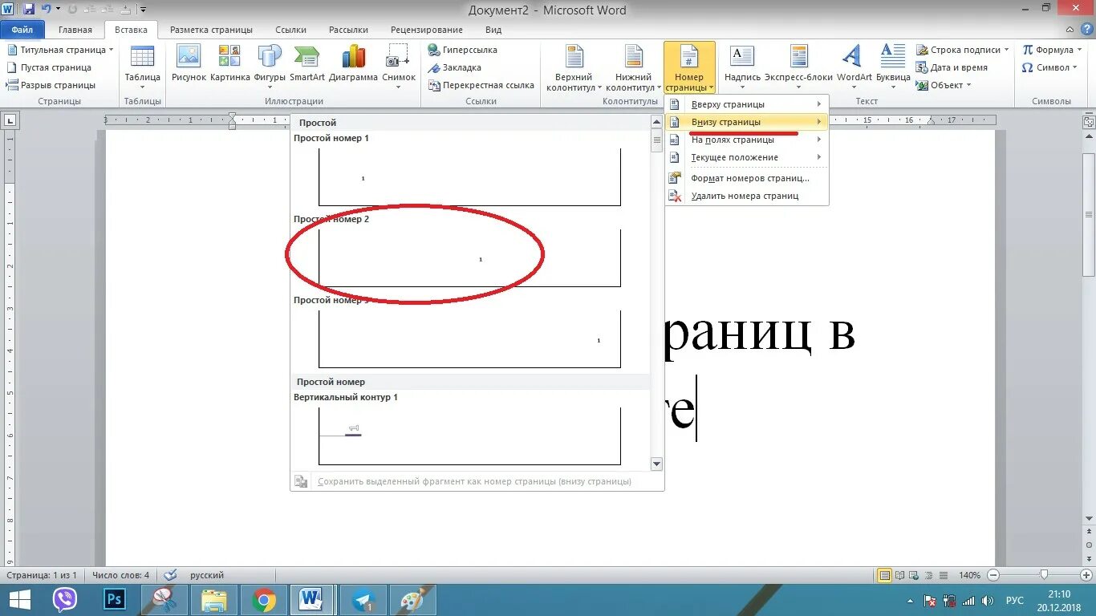Choose Текущее положение submenu
Screen dimensions: 1096x616
(x=746, y=157)
